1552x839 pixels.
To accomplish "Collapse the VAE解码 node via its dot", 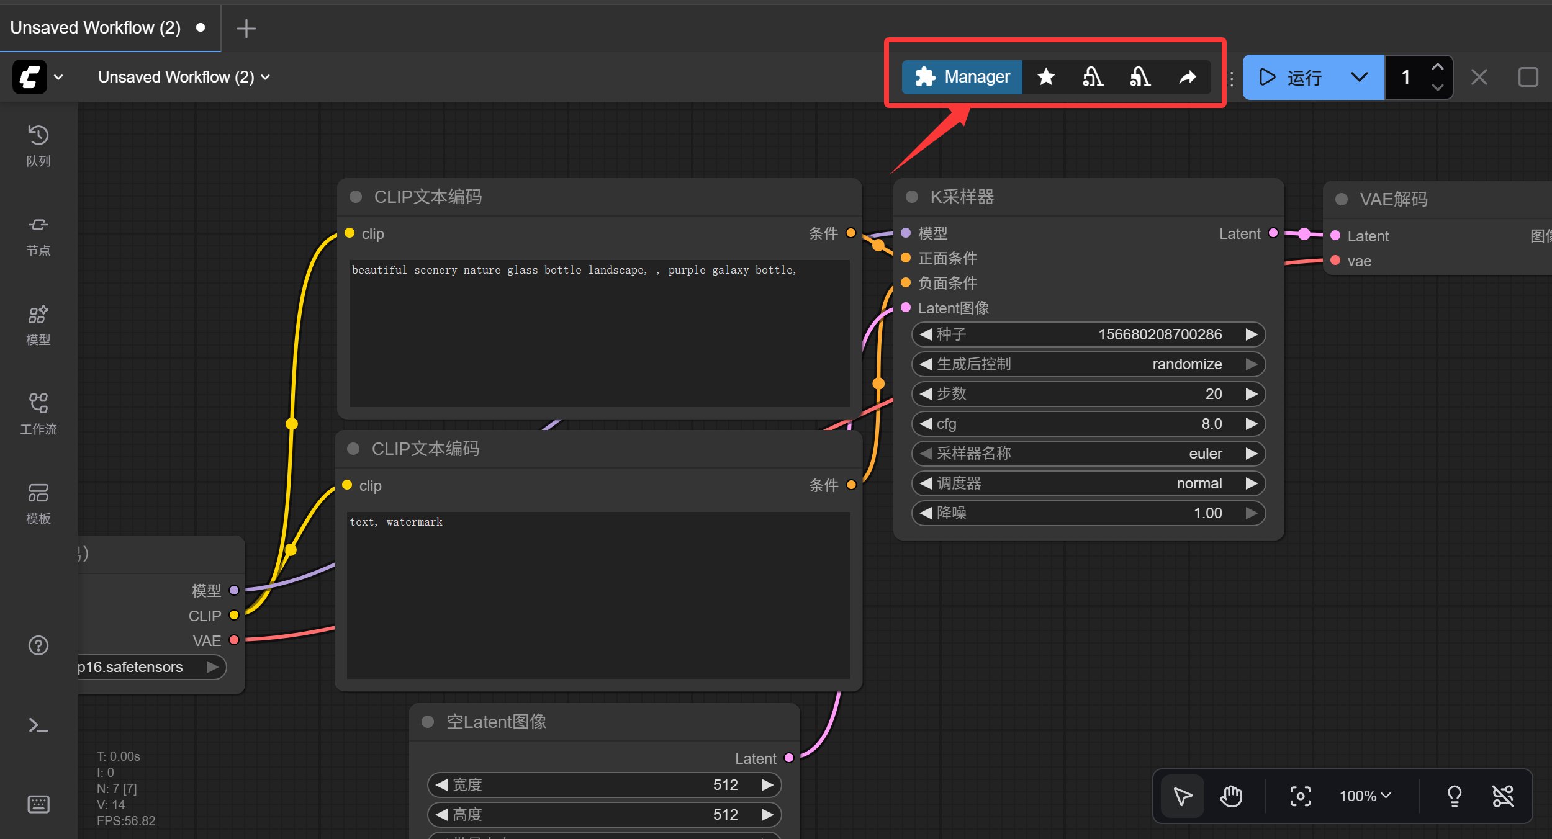I will tap(1342, 199).
